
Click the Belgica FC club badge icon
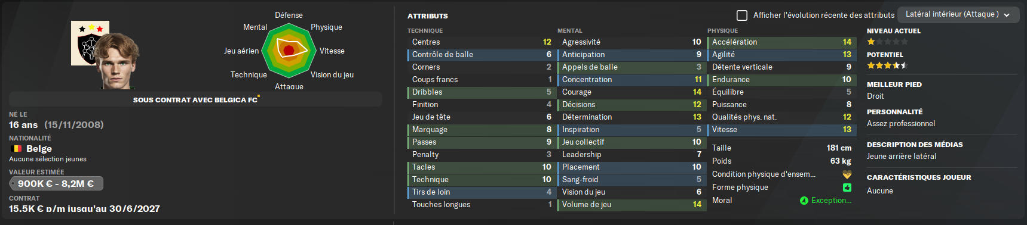pos(88,44)
